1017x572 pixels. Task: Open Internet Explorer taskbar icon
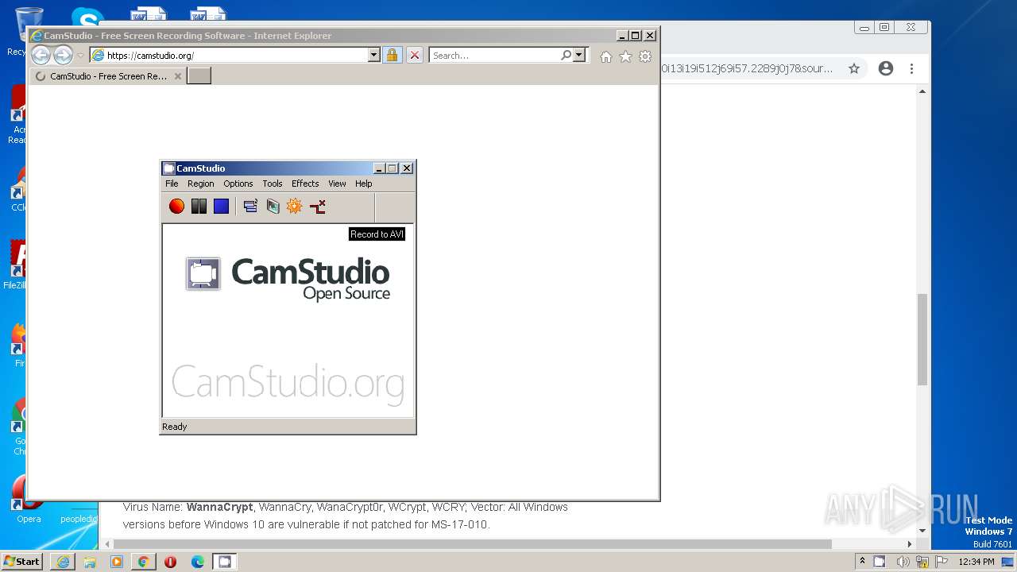pos(63,562)
